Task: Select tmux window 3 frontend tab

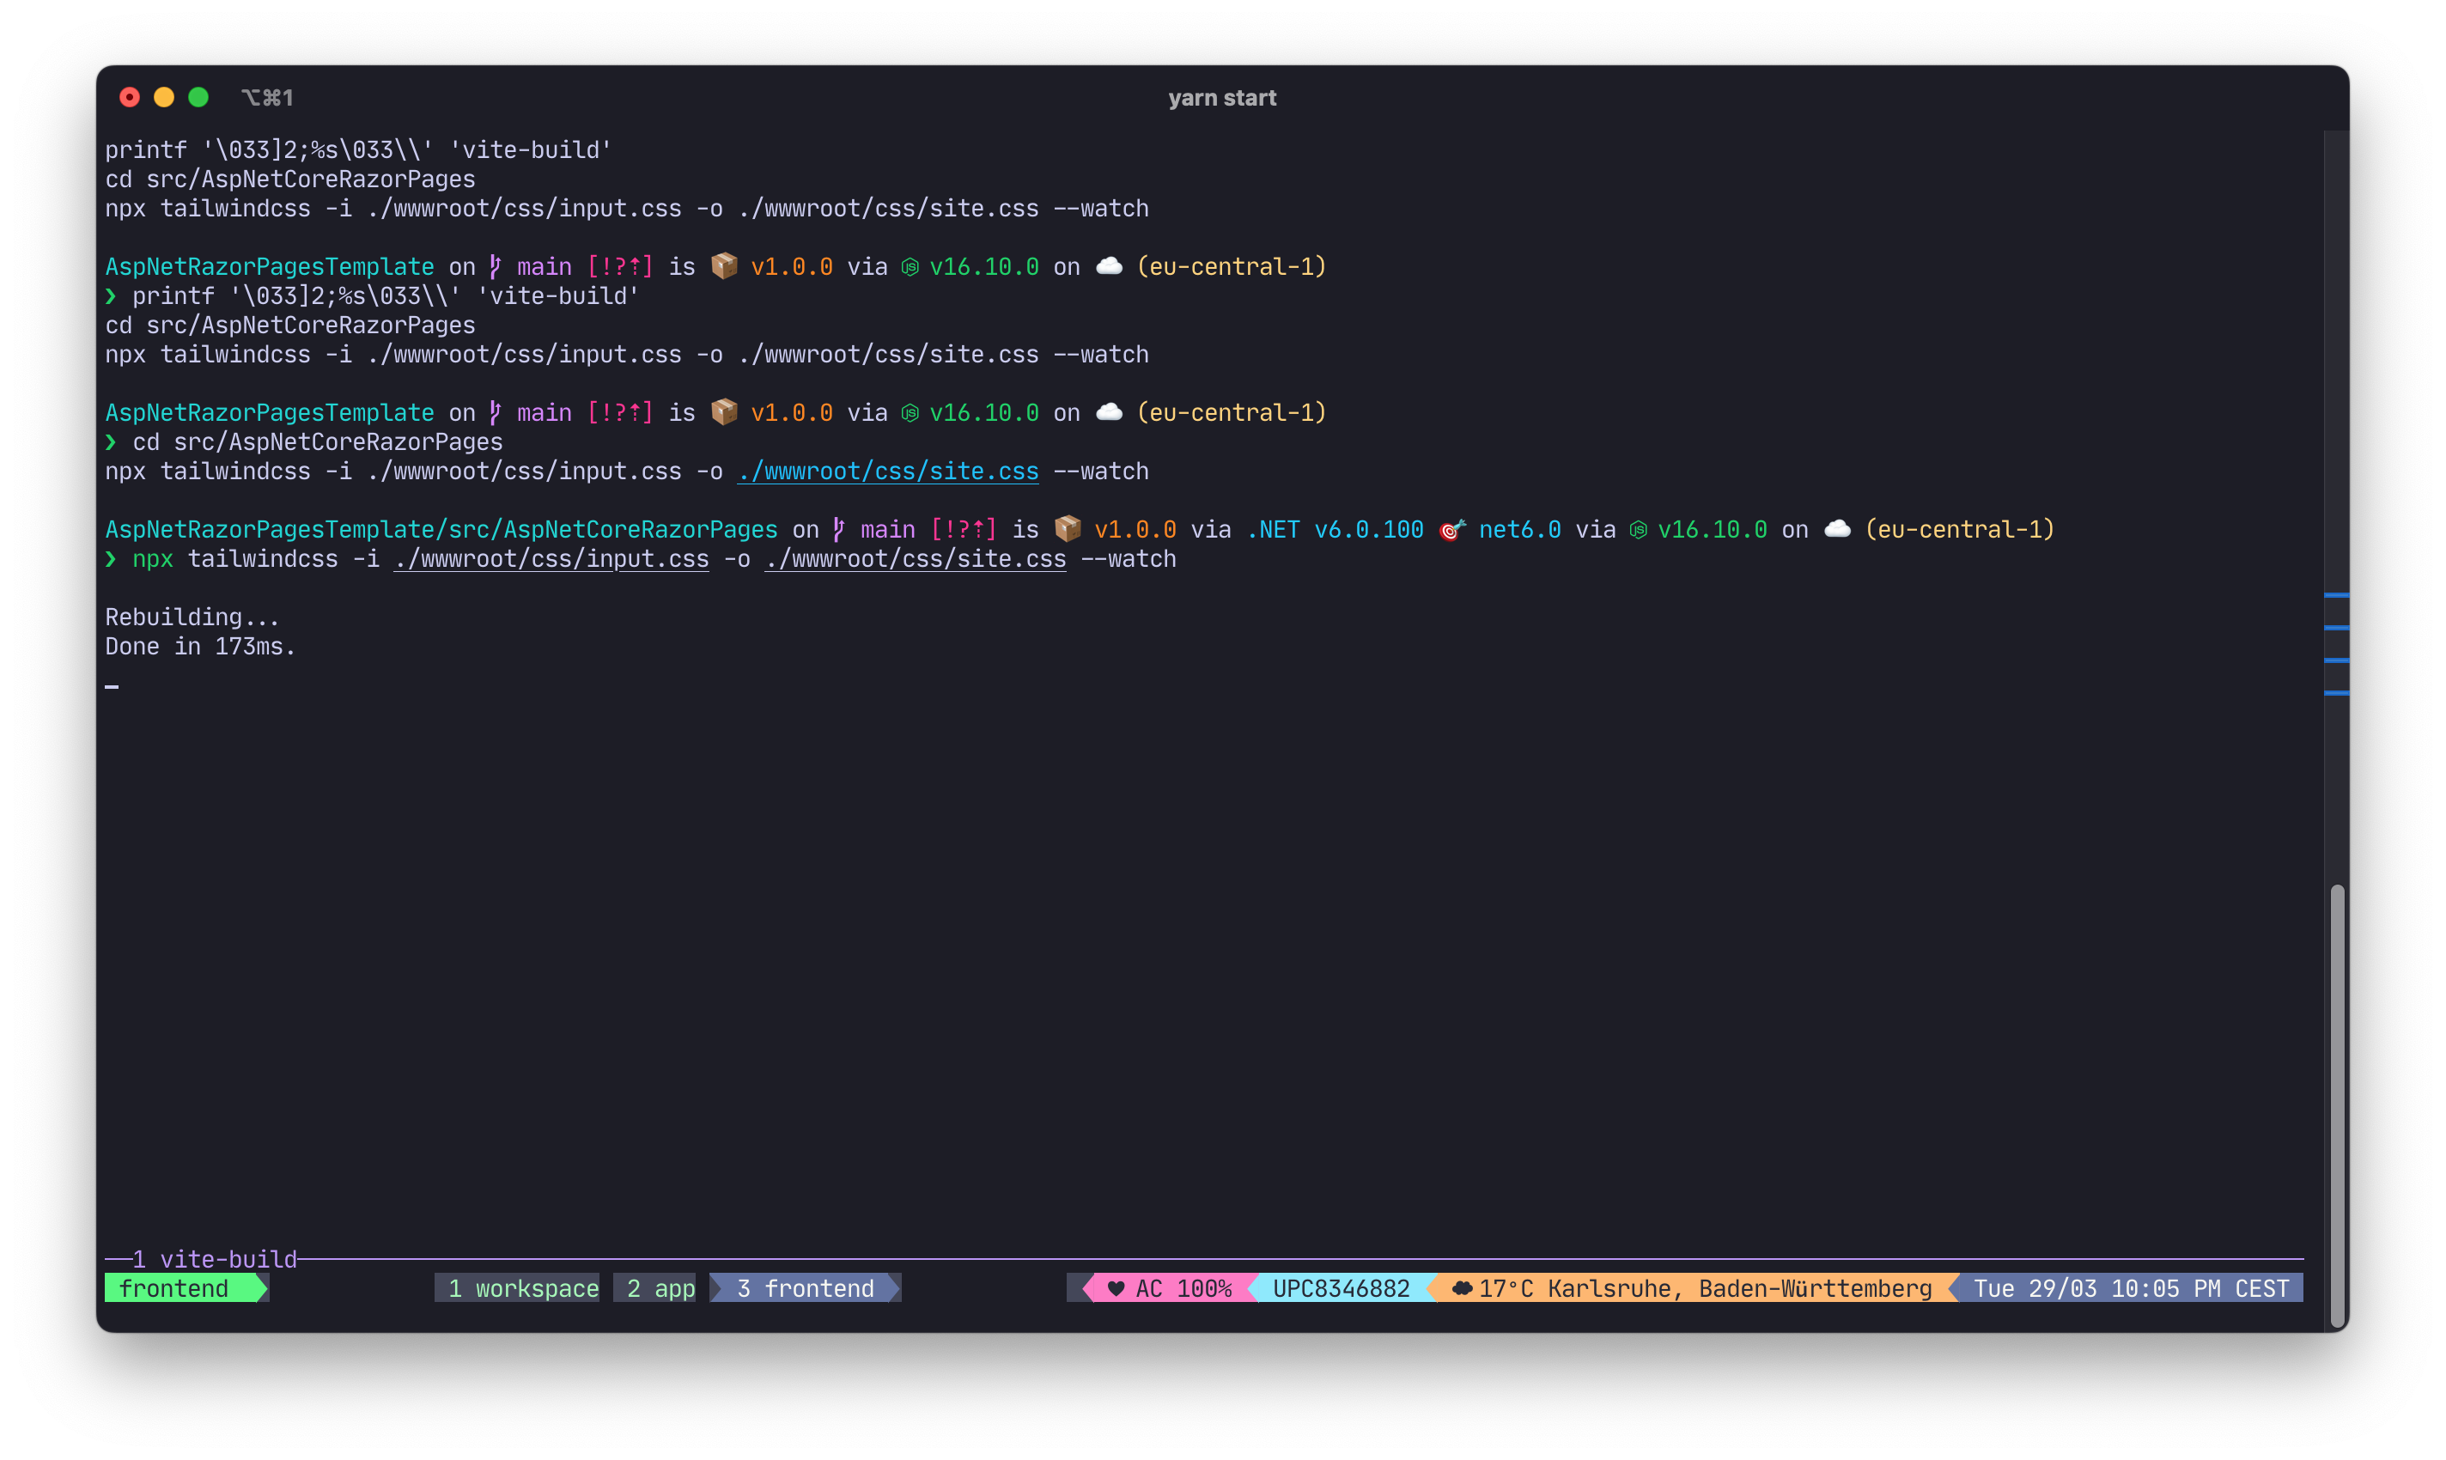Action: (x=805, y=1289)
